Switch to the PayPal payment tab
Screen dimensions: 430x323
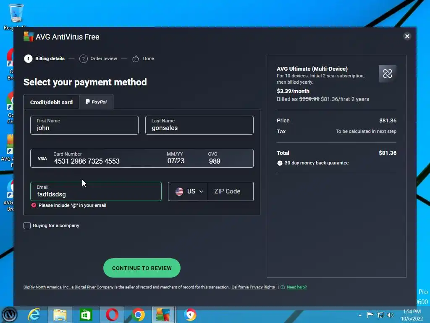(x=96, y=102)
